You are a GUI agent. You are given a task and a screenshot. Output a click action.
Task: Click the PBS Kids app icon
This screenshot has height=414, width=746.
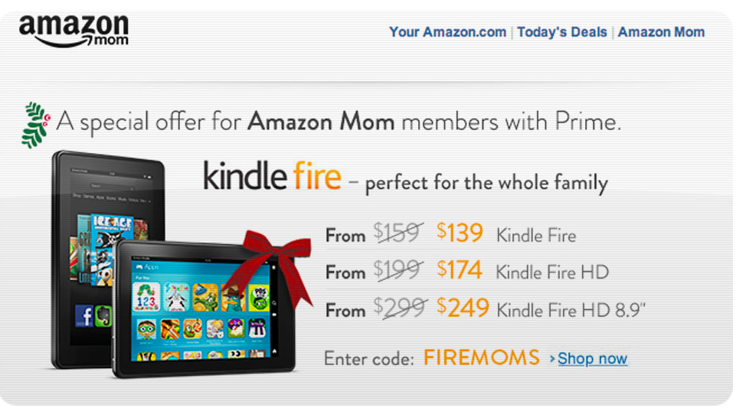pos(259,298)
